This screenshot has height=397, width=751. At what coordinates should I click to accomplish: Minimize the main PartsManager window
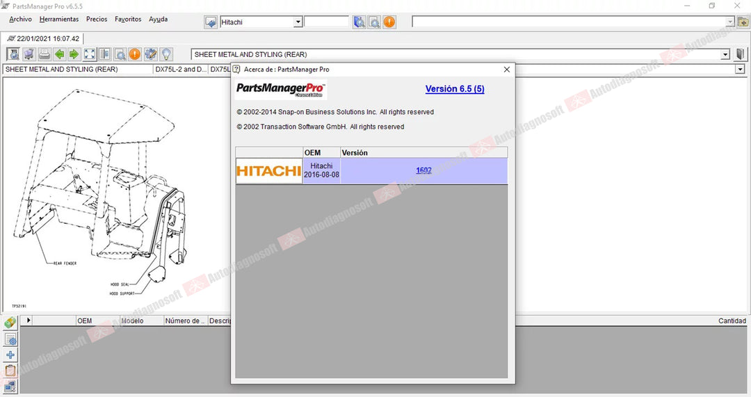click(687, 6)
